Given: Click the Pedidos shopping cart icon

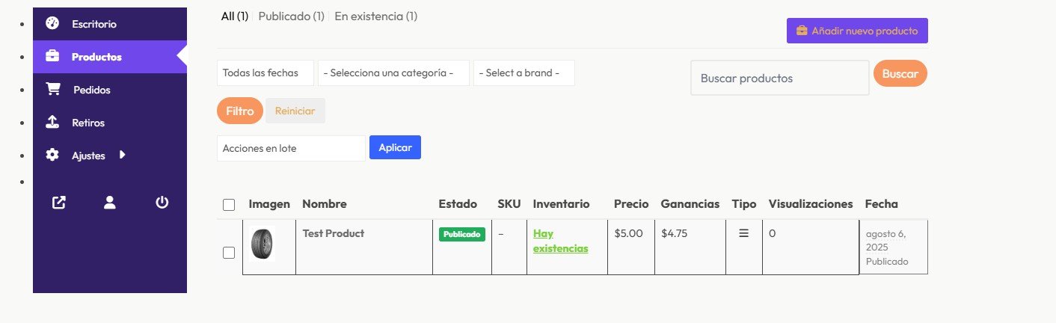Looking at the screenshot, I should tap(53, 89).
